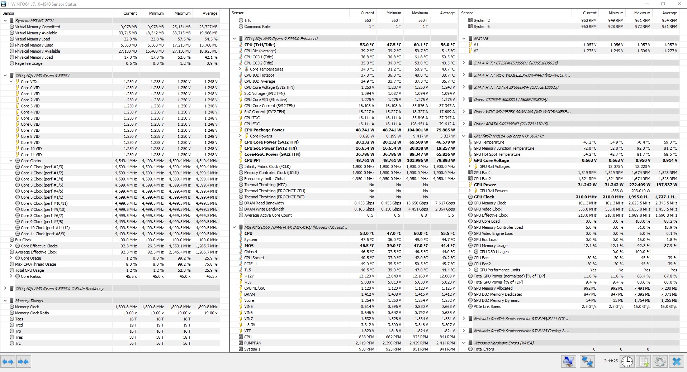Image resolution: width=687 pixels, height=372 pixels.
Task: Expand GPU D3D Usages
Action: [x=469, y=252]
